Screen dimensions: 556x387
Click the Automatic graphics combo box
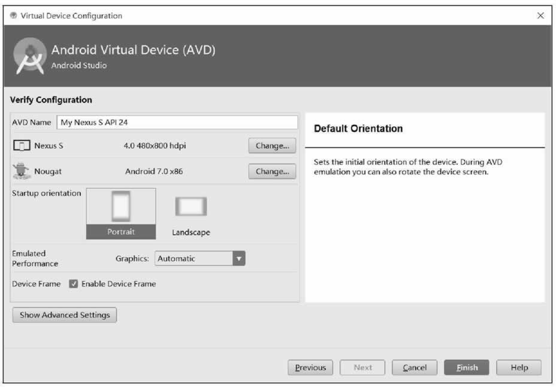coord(194,259)
